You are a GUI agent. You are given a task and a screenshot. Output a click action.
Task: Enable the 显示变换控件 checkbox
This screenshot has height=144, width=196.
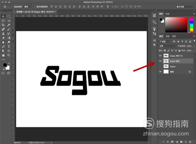35,7
